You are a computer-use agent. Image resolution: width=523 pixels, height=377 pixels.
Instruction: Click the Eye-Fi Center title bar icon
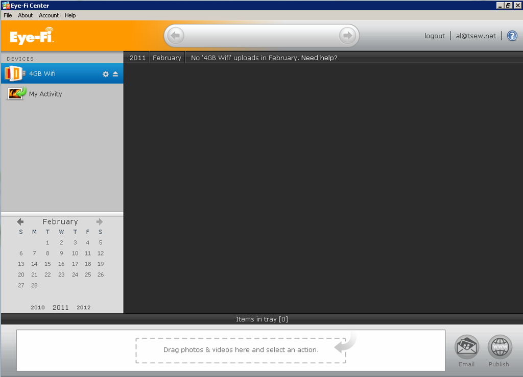tap(6, 5)
